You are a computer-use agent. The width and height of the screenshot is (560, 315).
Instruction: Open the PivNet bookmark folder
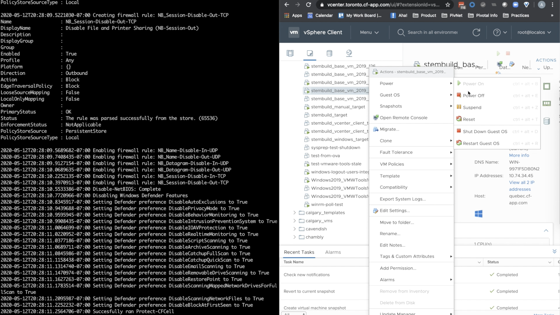(452, 15)
